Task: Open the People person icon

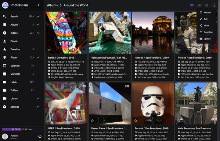Action: pos(5,41)
